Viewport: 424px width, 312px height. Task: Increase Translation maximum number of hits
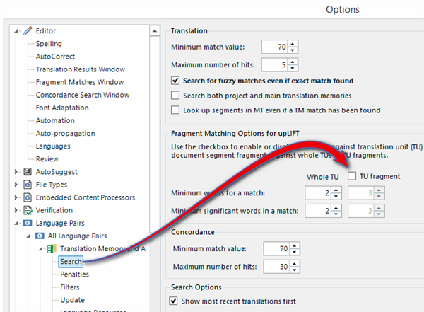(x=293, y=62)
